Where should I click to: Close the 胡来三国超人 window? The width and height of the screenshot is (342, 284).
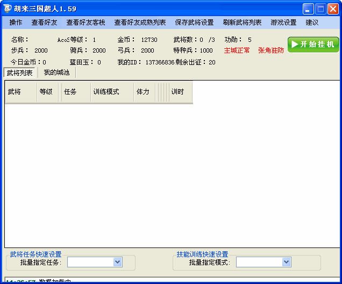click(x=333, y=9)
